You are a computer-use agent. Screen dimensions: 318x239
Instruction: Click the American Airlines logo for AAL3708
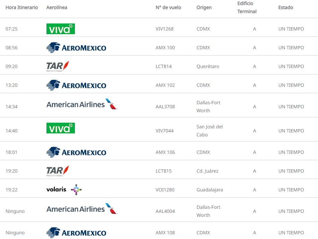click(82, 105)
